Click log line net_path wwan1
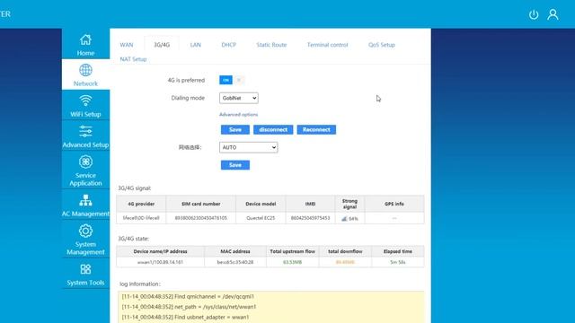 coord(189,307)
